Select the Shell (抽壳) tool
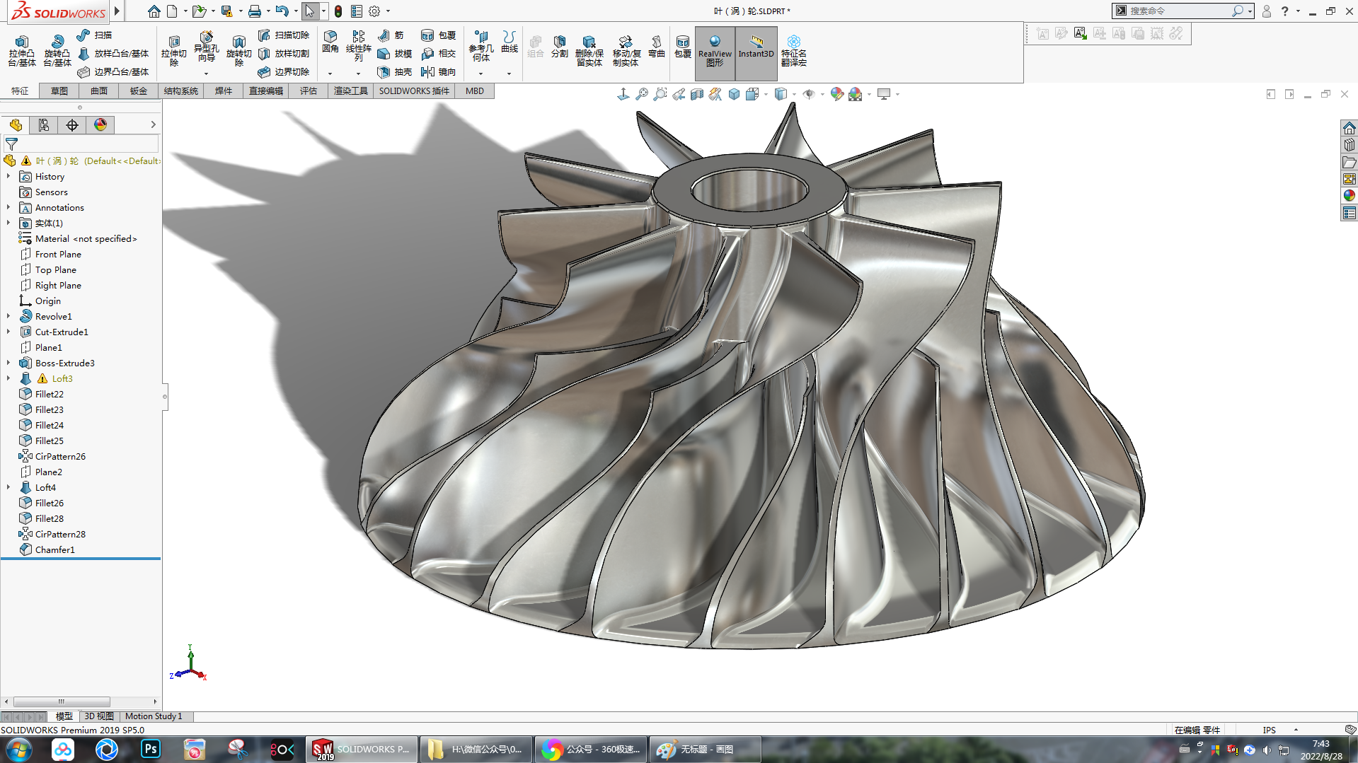The width and height of the screenshot is (1358, 763). click(395, 72)
